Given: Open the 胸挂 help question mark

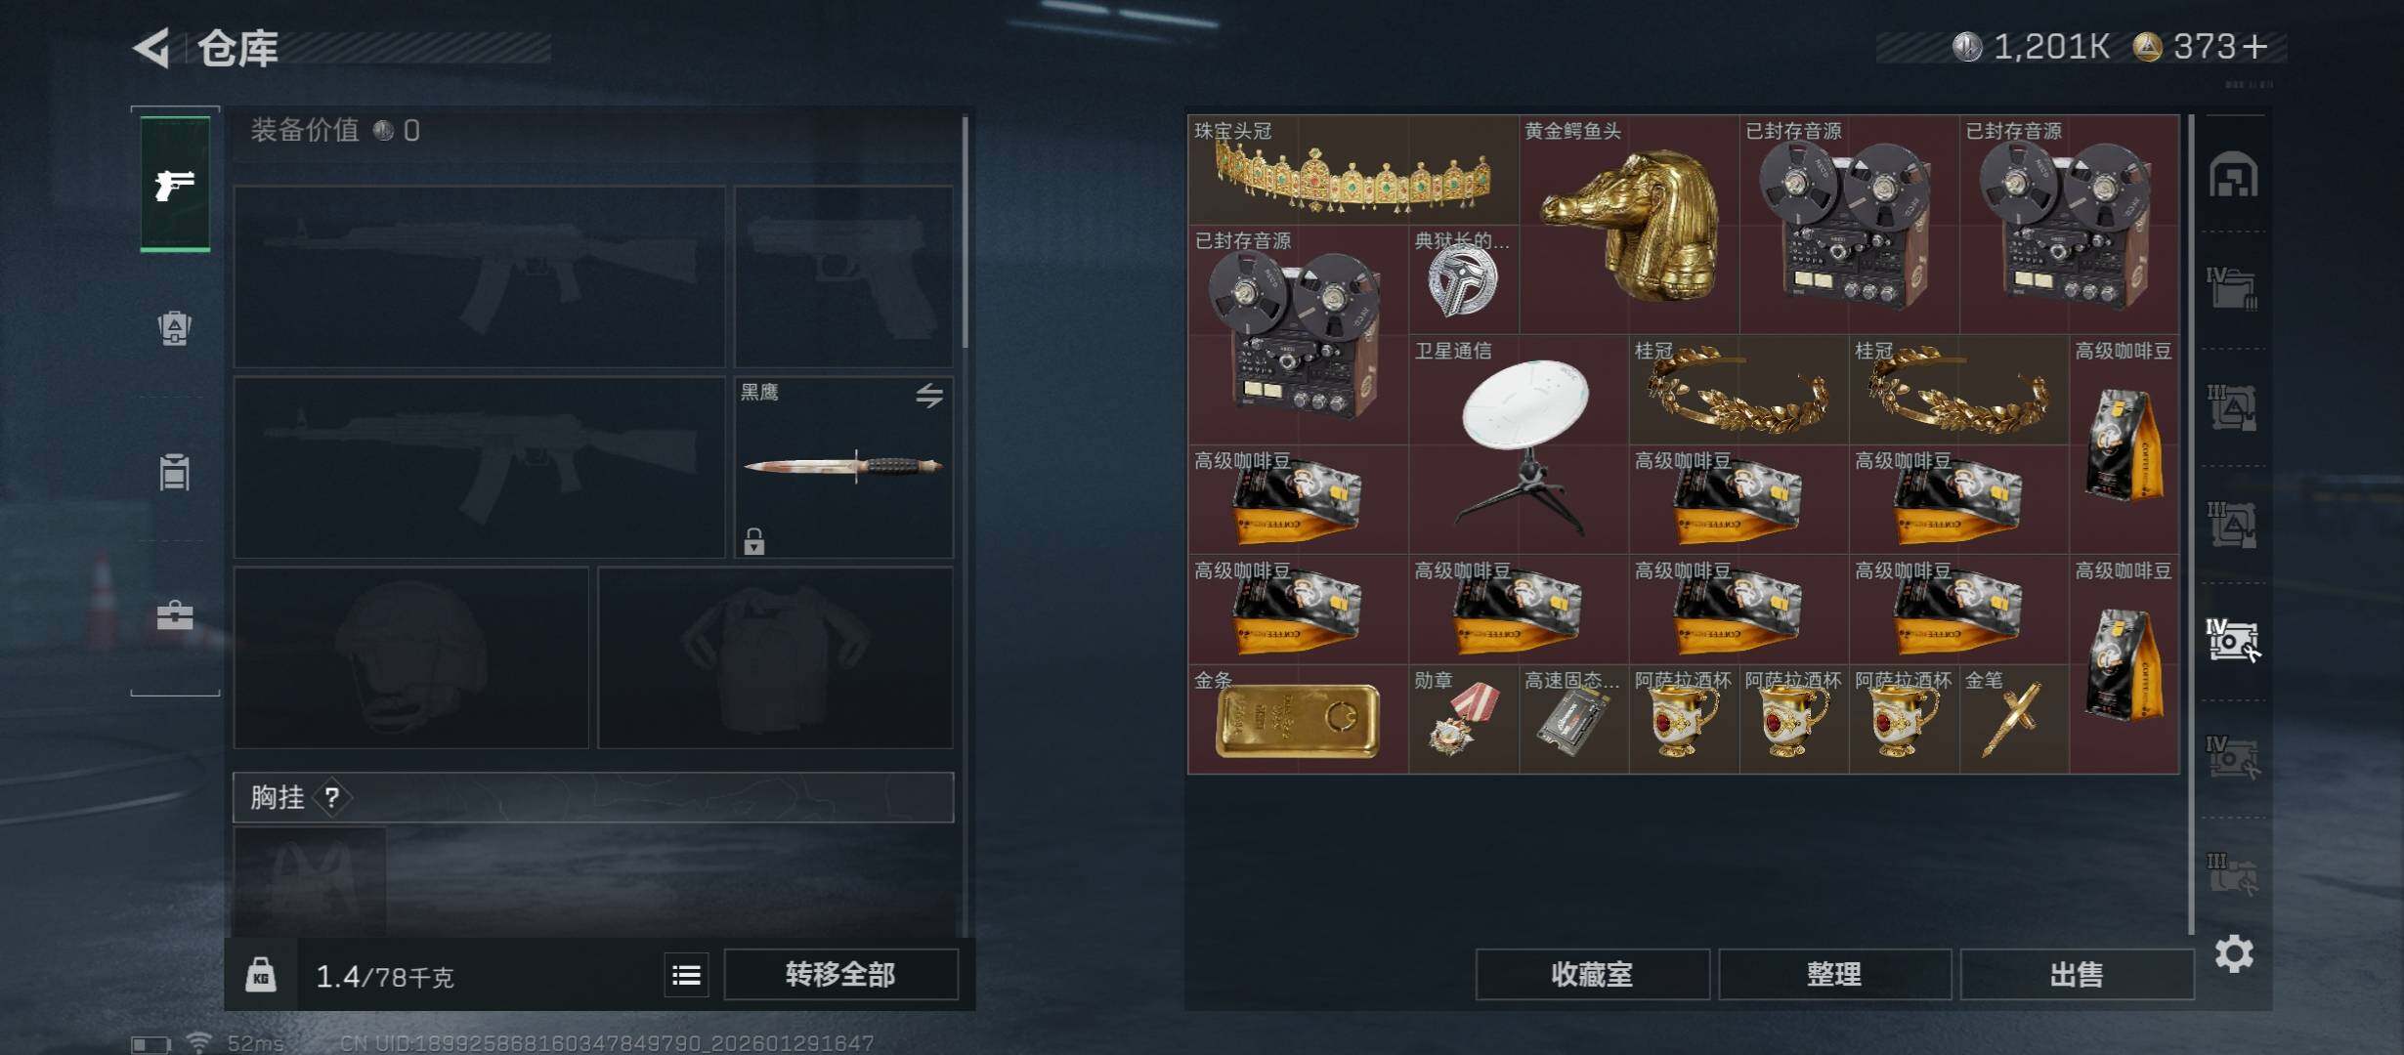Looking at the screenshot, I should coord(332,798).
